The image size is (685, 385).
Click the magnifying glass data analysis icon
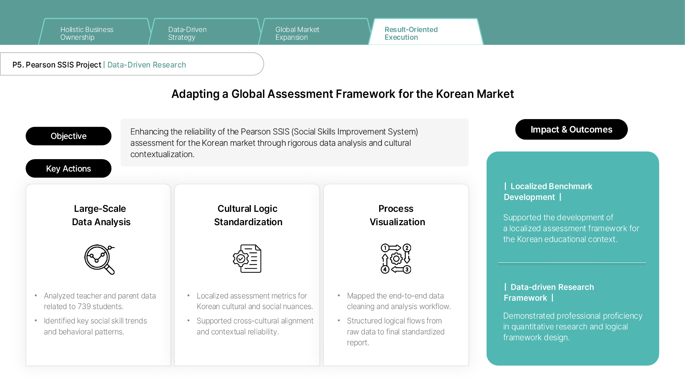coord(100,259)
